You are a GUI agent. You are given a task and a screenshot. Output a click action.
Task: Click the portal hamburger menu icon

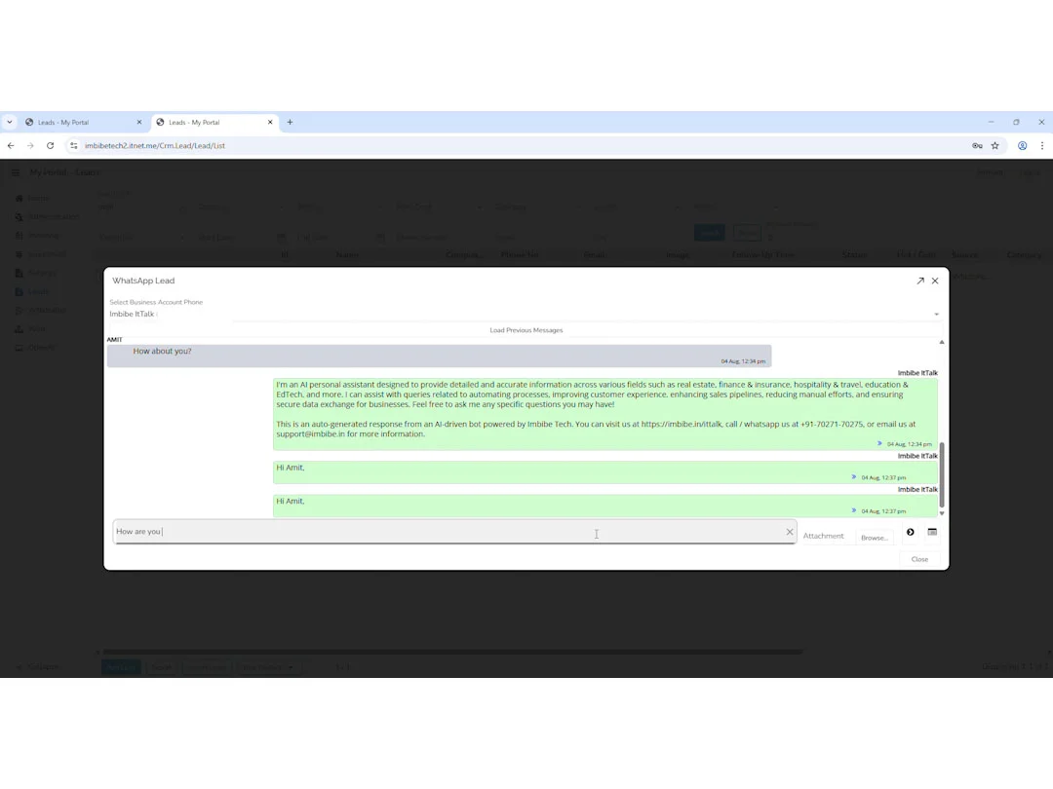[x=16, y=172]
